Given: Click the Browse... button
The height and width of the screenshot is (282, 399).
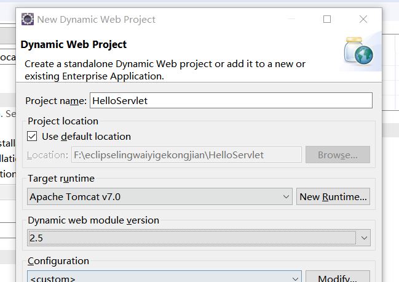Looking at the screenshot, I should [x=338, y=155].
